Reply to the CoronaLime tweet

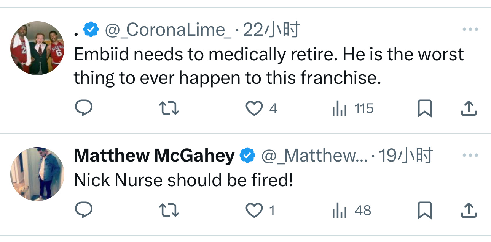coord(83,109)
